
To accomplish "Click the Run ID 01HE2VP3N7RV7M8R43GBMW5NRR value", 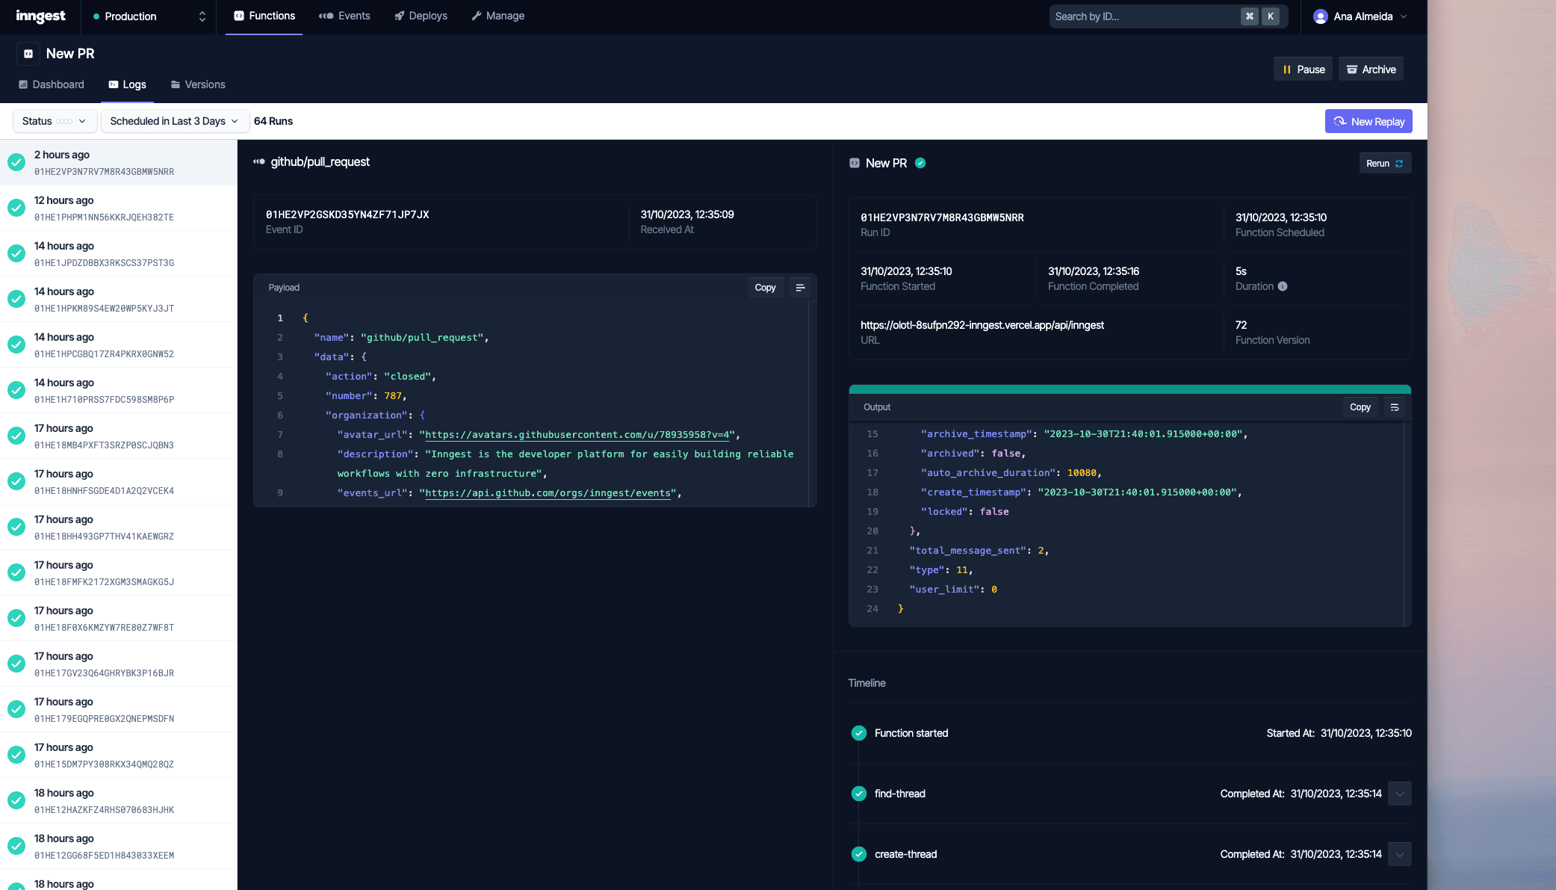I will coord(942,217).
